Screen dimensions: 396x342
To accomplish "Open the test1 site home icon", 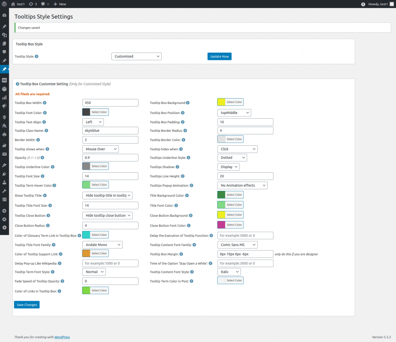I will tap(13, 4).
